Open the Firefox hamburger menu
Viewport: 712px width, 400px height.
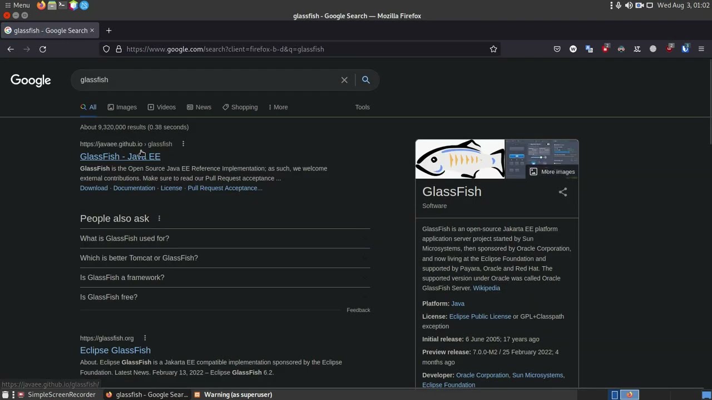701,49
